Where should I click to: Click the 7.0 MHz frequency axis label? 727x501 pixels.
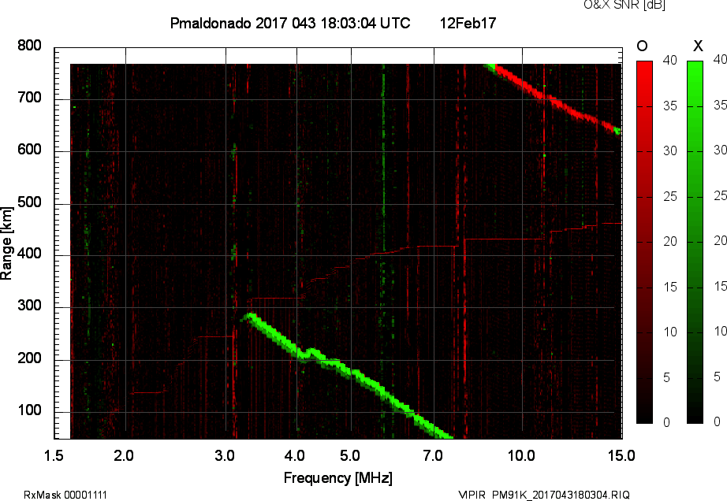(x=433, y=455)
